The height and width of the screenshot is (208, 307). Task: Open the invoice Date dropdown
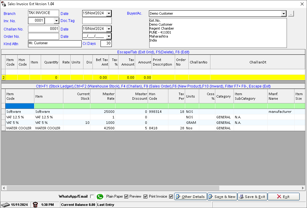click(x=109, y=13)
